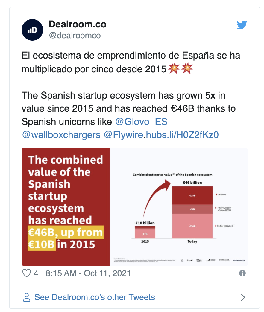Click the Twitter bird logo
This screenshot has width=264, height=312.
point(242,25)
